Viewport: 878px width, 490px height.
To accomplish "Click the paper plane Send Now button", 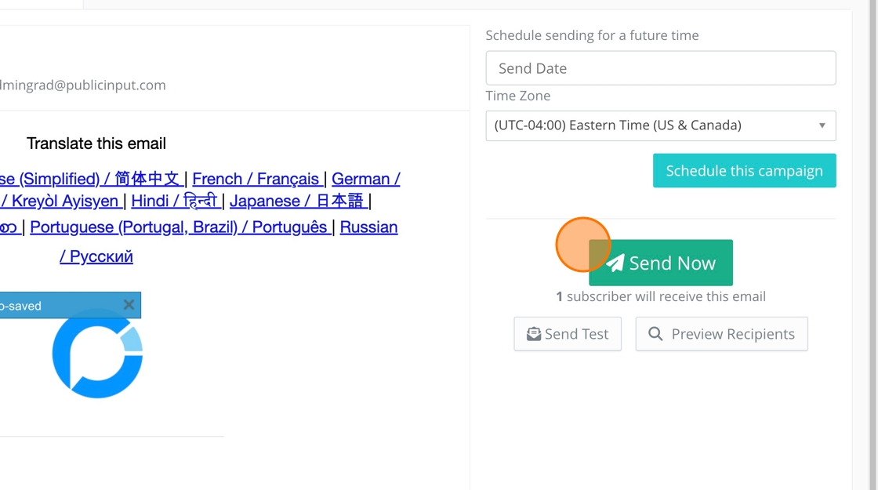I will (x=661, y=263).
